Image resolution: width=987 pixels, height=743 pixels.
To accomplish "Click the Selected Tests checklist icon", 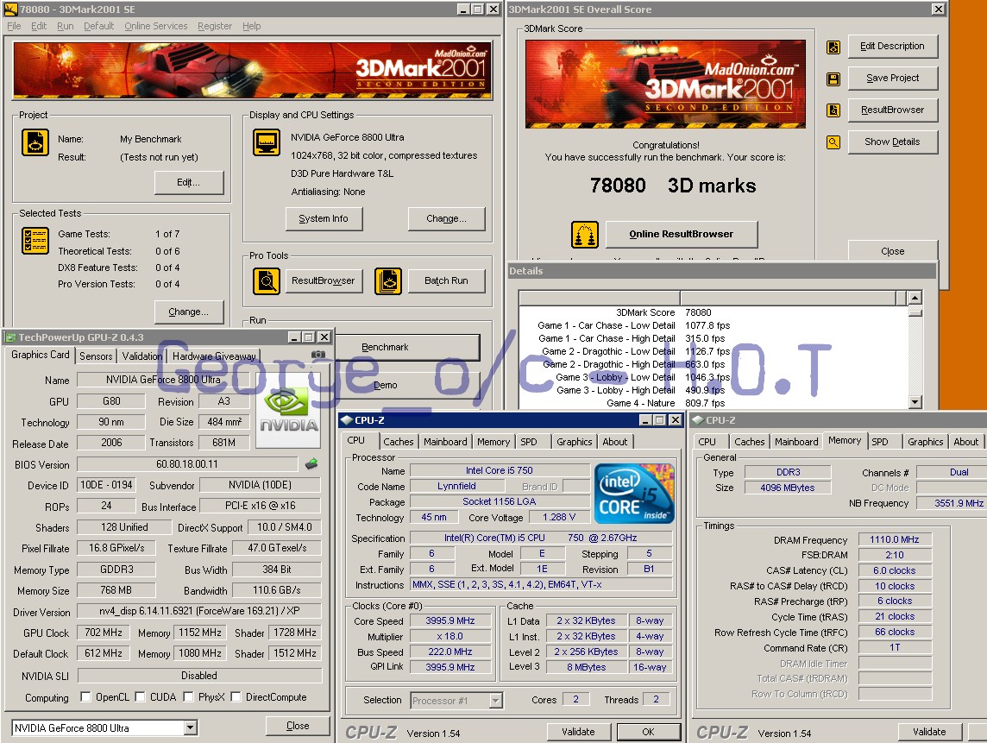I will click(x=35, y=241).
